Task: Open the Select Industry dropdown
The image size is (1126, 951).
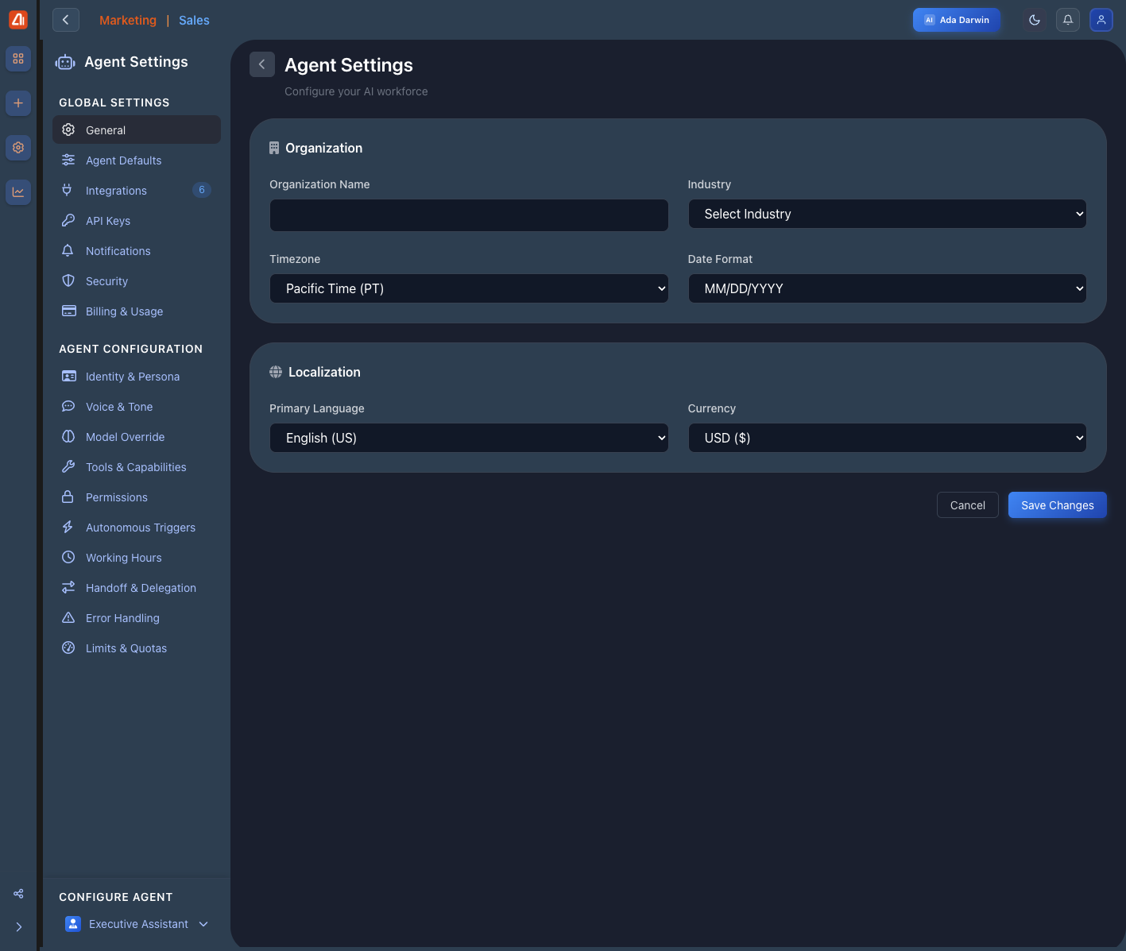Action: (887, 214)
